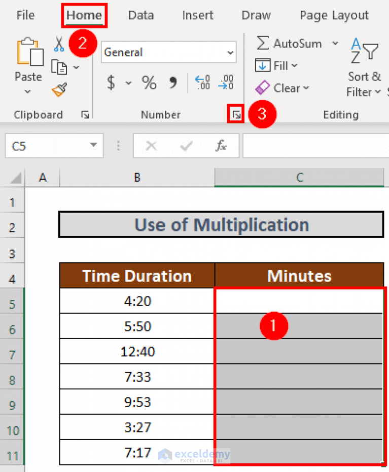Open the General number format dropdown
The image size is (389, 472).
[230, 53]
